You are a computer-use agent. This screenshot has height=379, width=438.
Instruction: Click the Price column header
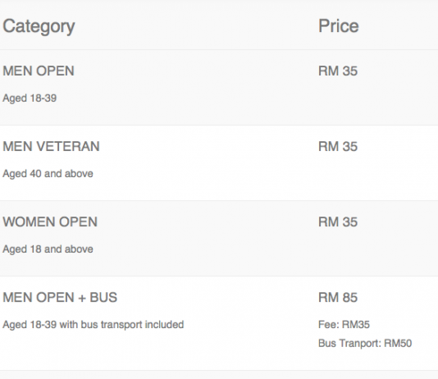(x=339, y=26)
